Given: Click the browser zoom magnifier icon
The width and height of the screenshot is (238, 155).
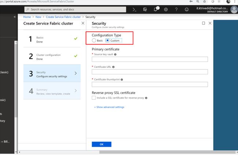Looking at the screenshot, I should point(198,1).
